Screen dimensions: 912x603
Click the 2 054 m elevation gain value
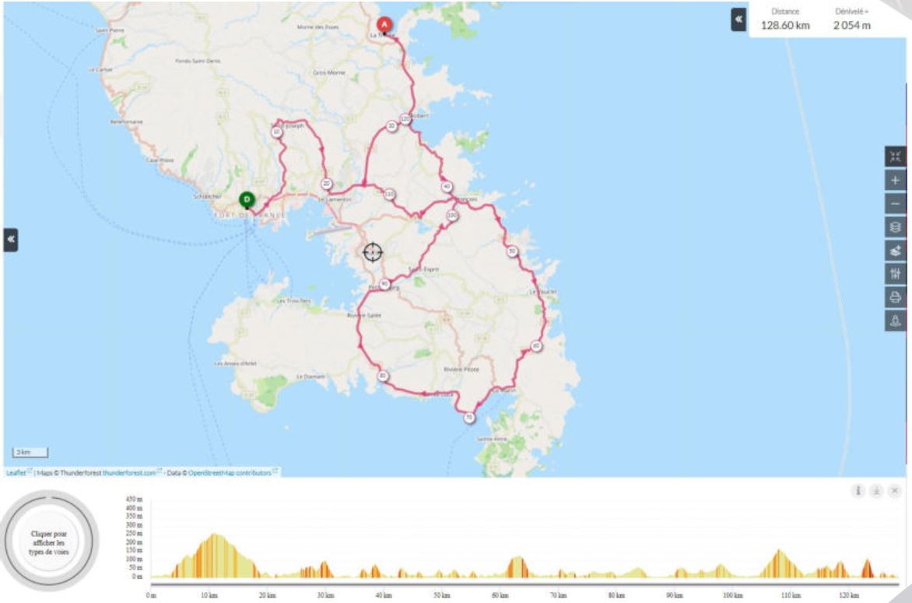point(851,25)
